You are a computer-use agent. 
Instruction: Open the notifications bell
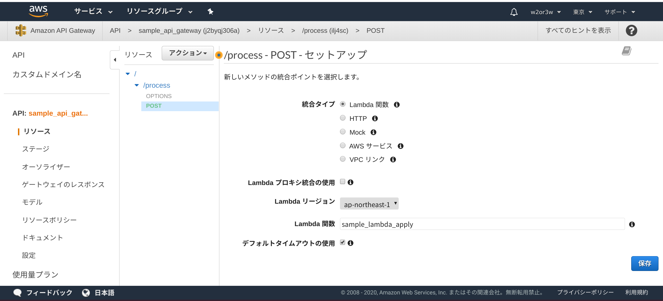(514, 12)
